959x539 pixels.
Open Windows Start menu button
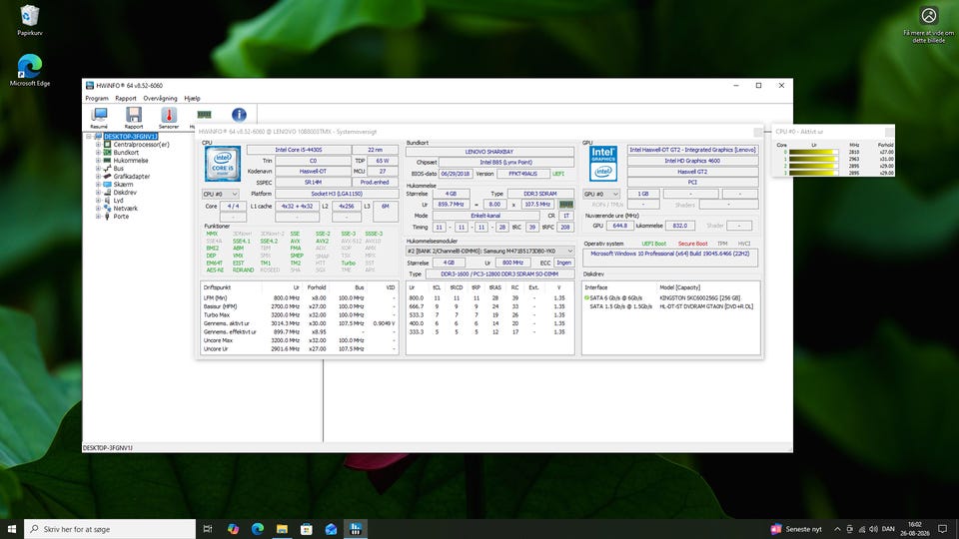coord(12,529)
